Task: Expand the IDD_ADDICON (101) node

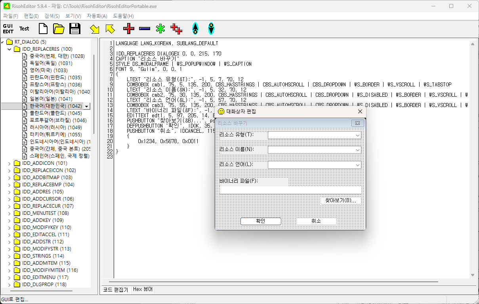Action: coord(10,163)
